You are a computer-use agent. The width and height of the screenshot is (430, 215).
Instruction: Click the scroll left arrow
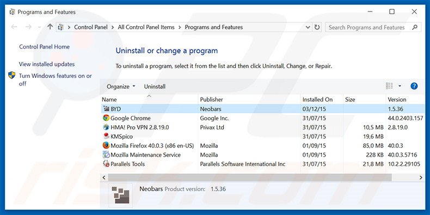pos(104,177)
